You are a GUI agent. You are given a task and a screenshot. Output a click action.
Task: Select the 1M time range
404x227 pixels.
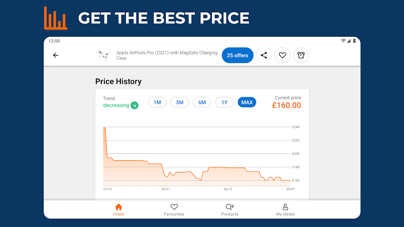pos(157,103)
